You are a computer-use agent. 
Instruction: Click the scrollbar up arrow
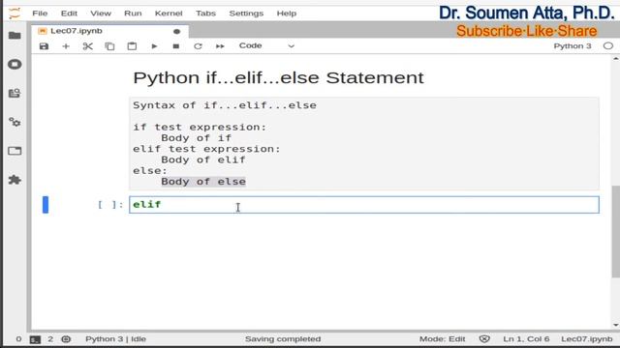click(x=616, y=59)
